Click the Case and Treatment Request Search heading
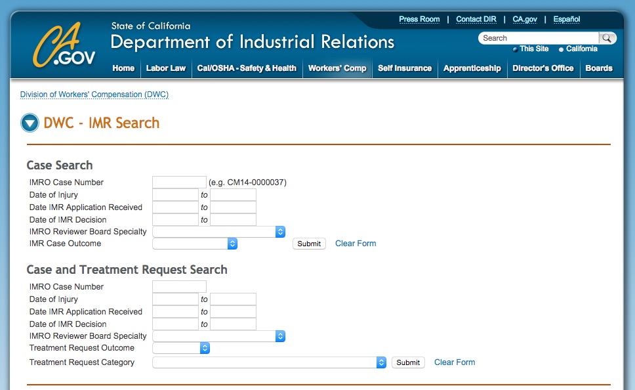Viewport: 635px width, 390px height. tap(127, 270)
